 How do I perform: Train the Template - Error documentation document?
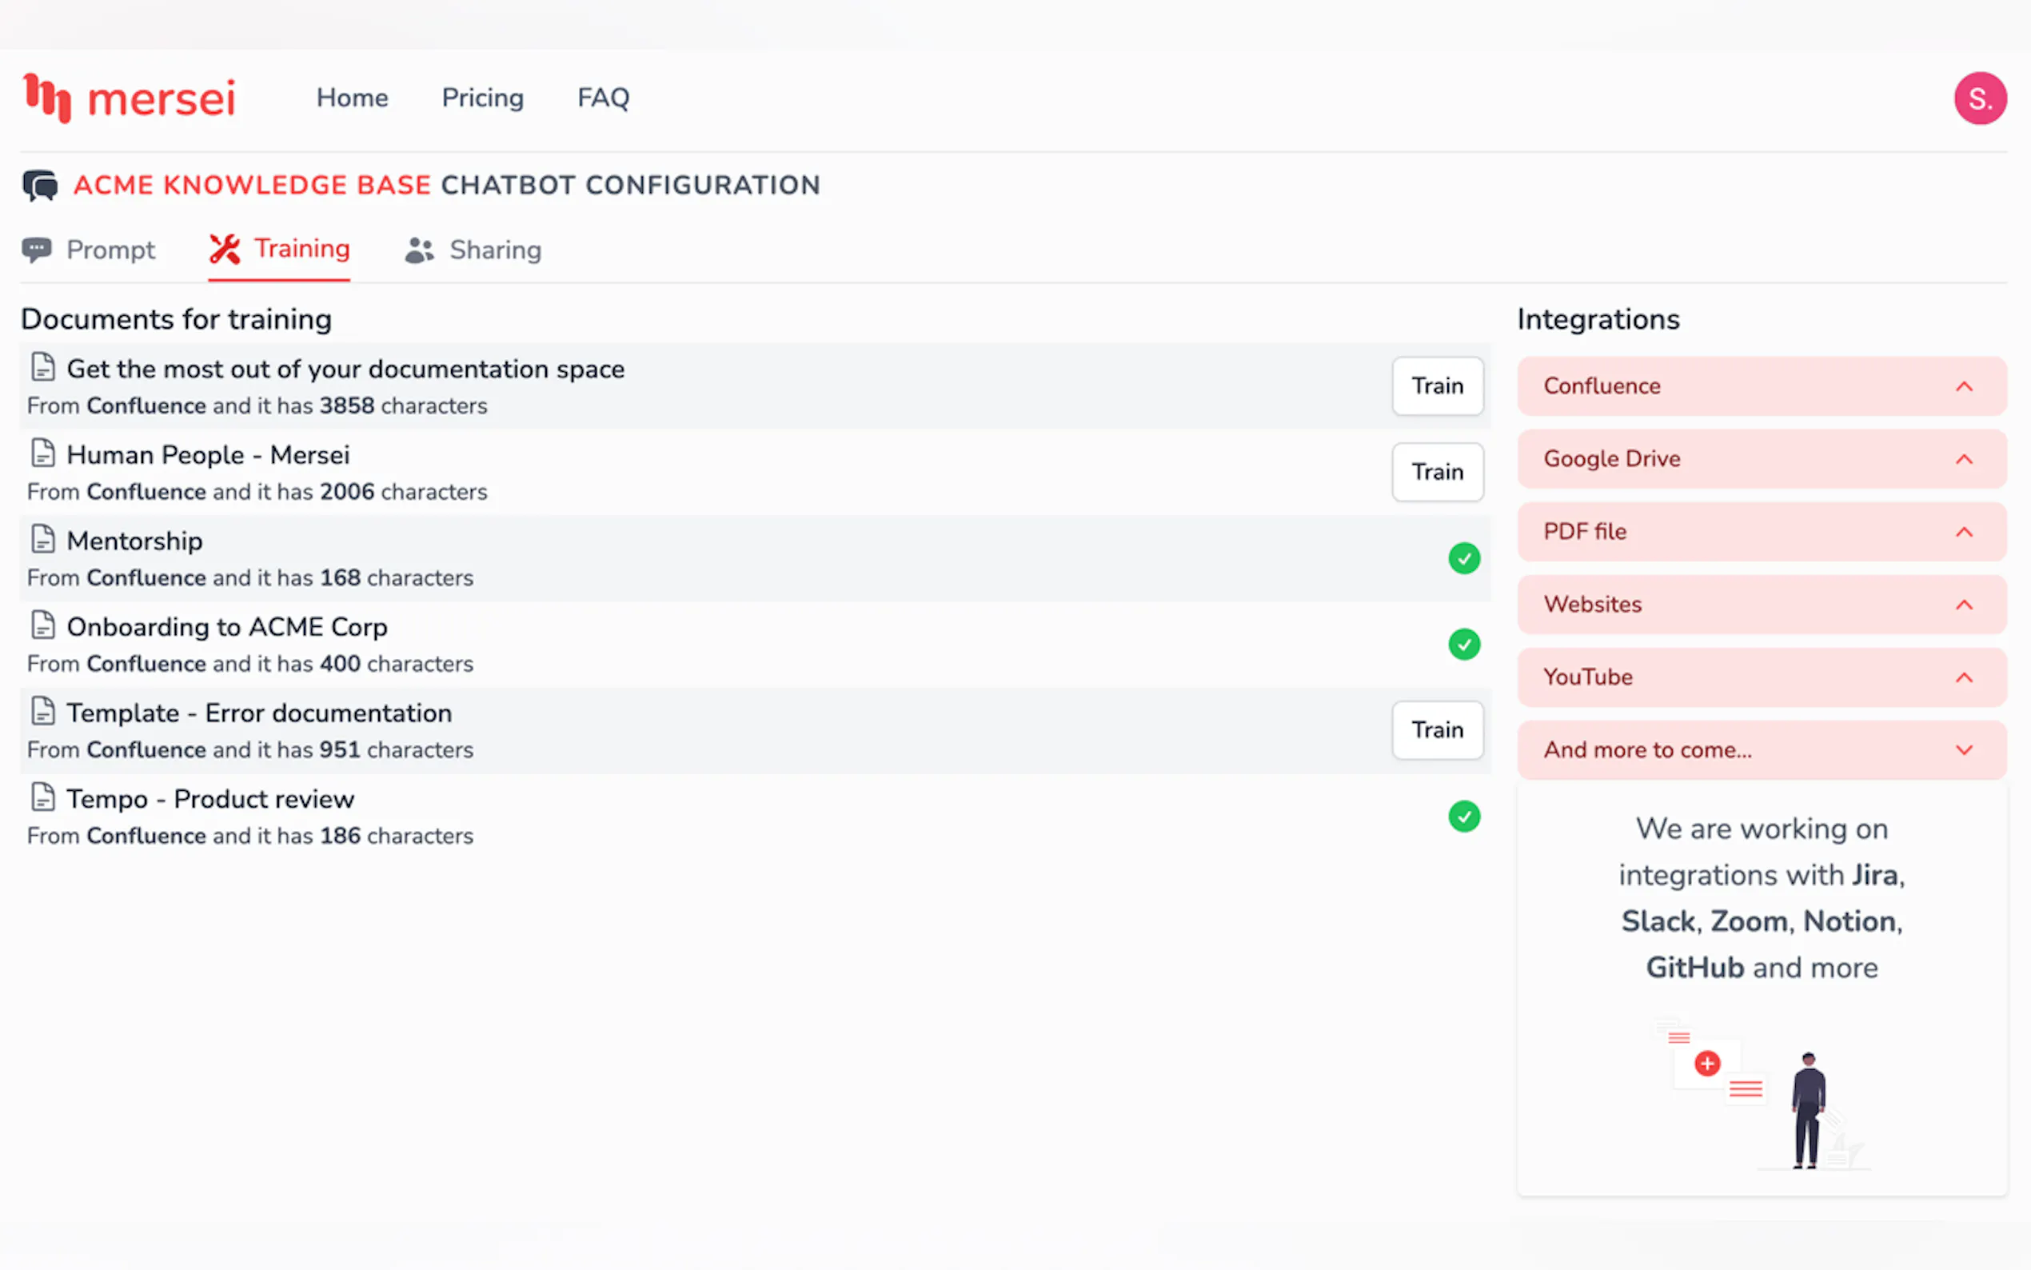pos(1438,730)
